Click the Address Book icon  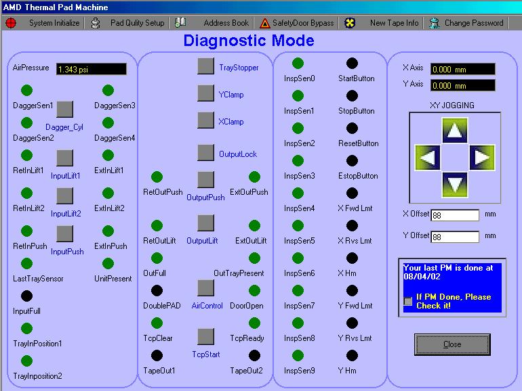(180, 22)
